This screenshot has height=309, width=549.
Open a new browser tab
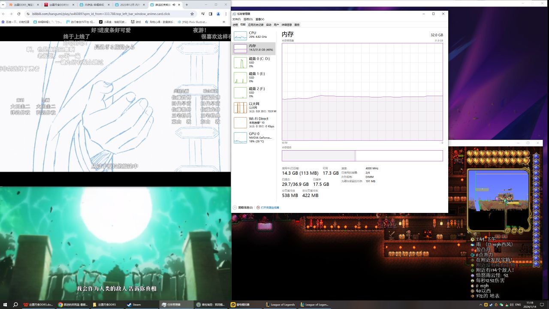[x=187, y=5]
